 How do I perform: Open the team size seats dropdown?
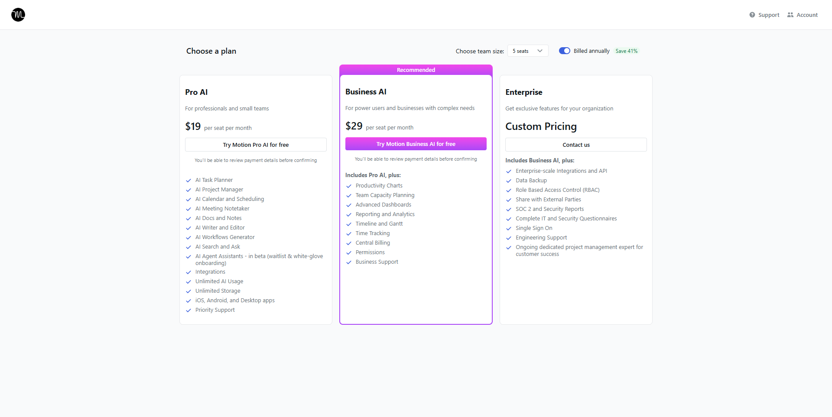(x=527, y=51)
